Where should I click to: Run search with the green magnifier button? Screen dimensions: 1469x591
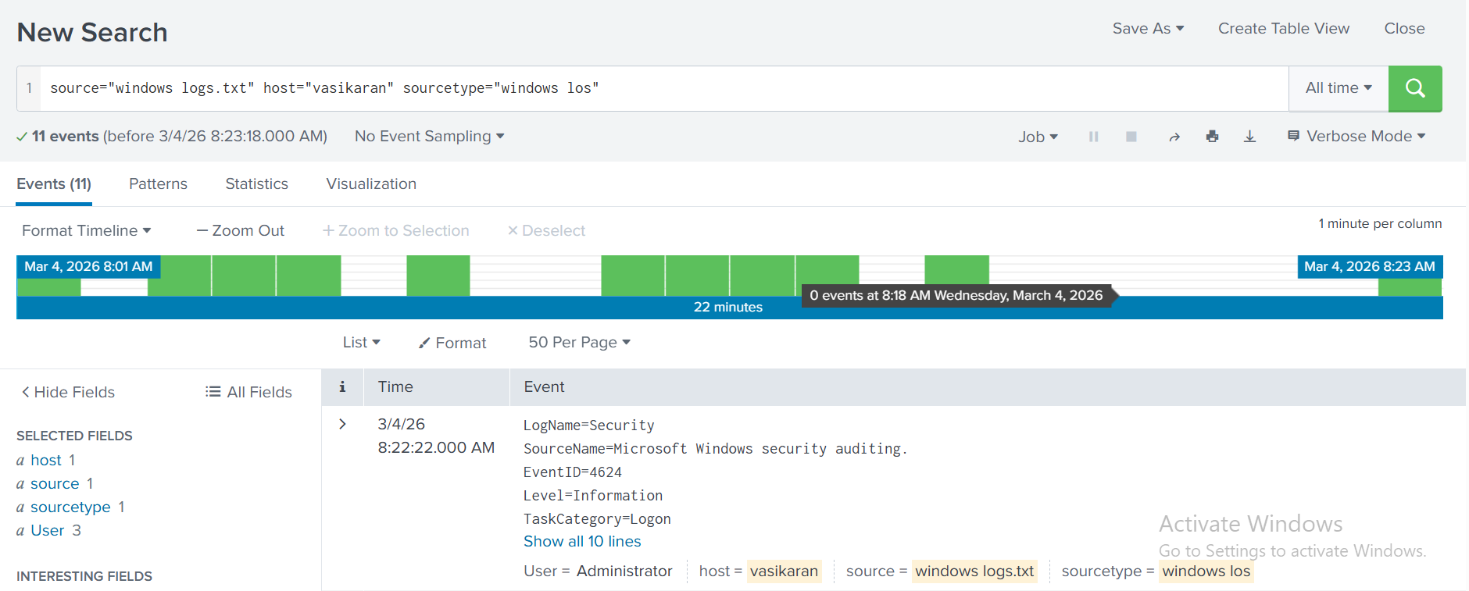point(1414,88)
